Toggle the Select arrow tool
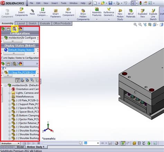 click(x=133, y=3)
